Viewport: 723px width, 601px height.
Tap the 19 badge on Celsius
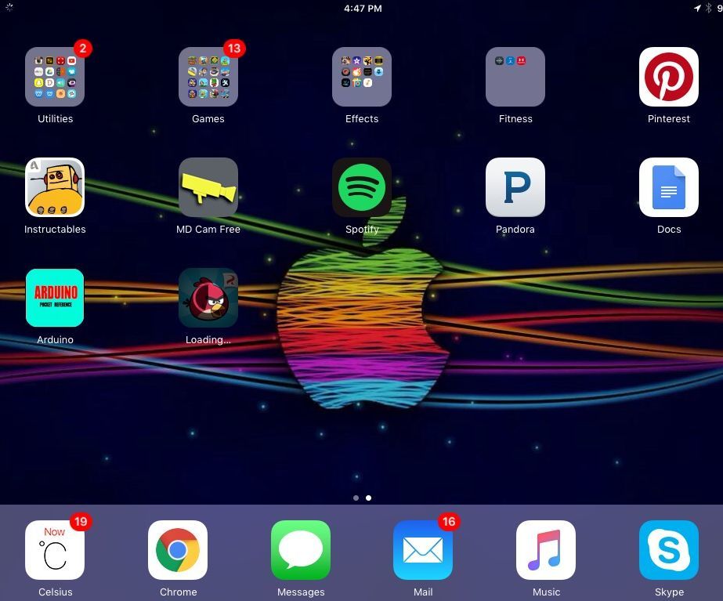pyautogui.click(x=81, y=522)
